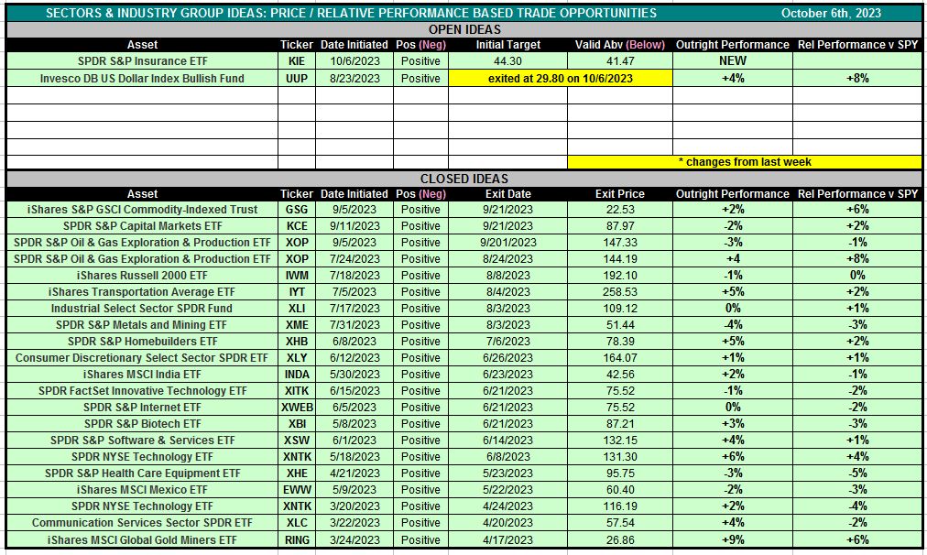Select the Initial Target column header
This screenshot has width=927, height=555.
pos(507,45)
